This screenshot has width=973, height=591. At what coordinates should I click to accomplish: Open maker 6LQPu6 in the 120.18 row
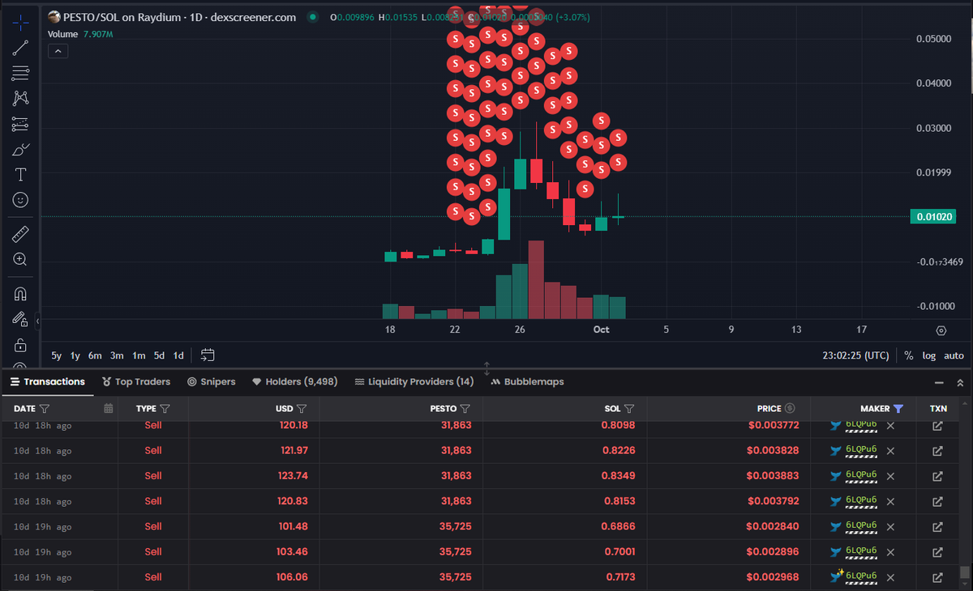pos(861,425)
